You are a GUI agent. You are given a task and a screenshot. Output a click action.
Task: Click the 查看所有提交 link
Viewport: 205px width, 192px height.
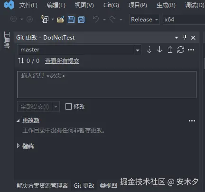click(x=62, y=61)
